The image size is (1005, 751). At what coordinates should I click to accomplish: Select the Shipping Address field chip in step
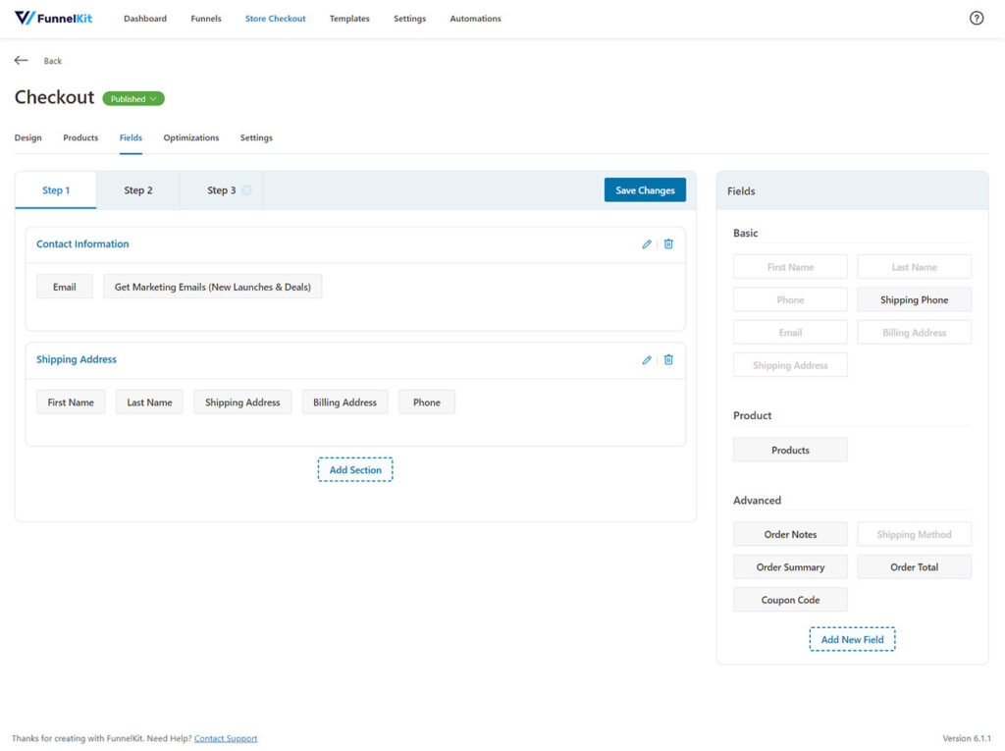pos(242,402)
